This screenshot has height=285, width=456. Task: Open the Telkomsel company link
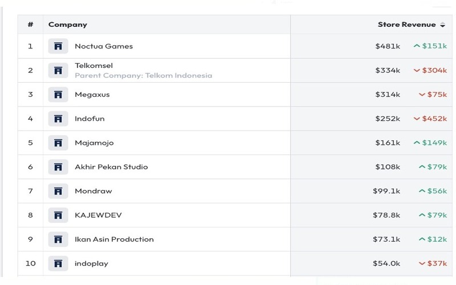(93, 66)
